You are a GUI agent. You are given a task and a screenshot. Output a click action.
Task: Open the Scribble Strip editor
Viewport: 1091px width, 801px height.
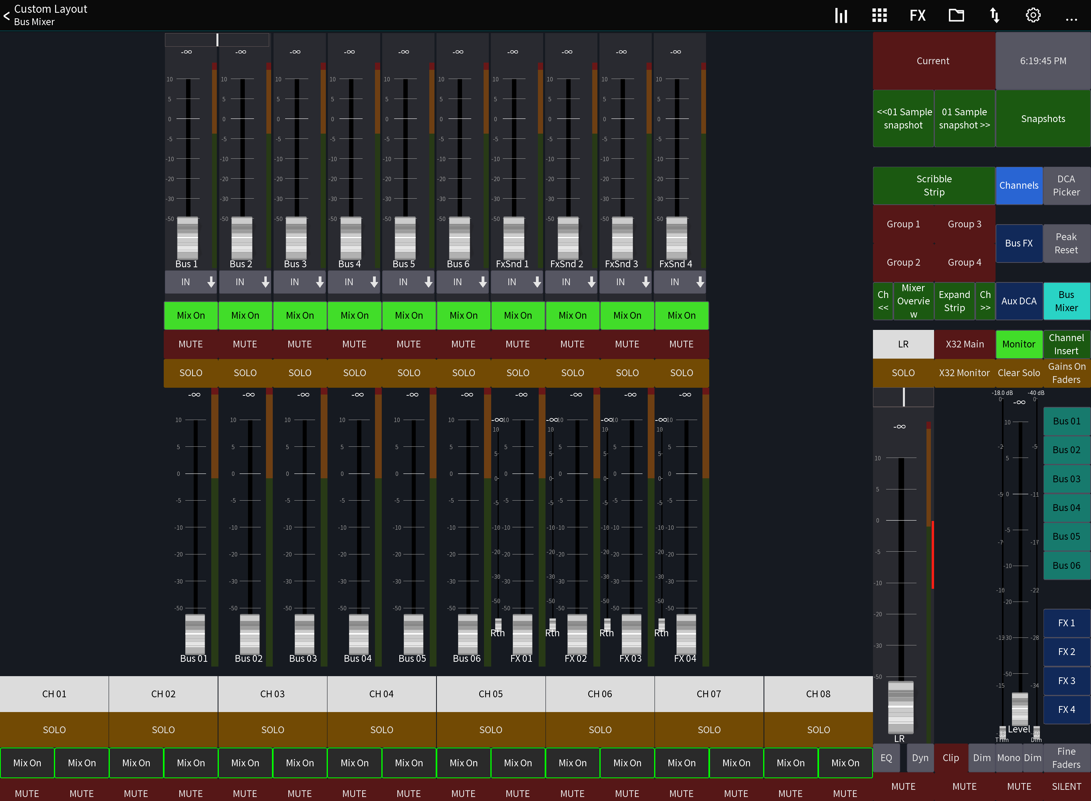click(933, 185)
